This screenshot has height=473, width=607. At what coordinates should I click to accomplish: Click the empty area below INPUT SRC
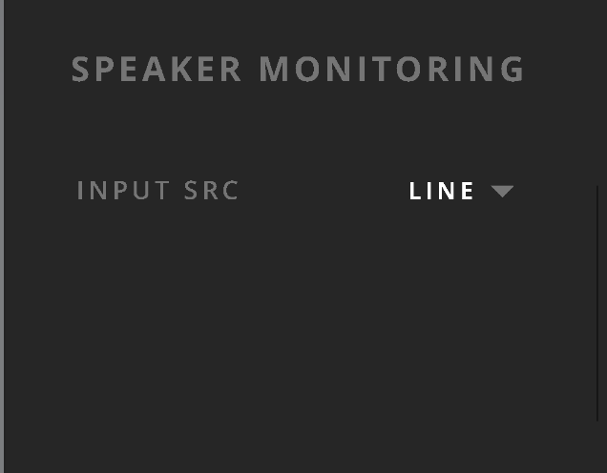point(157,309)
